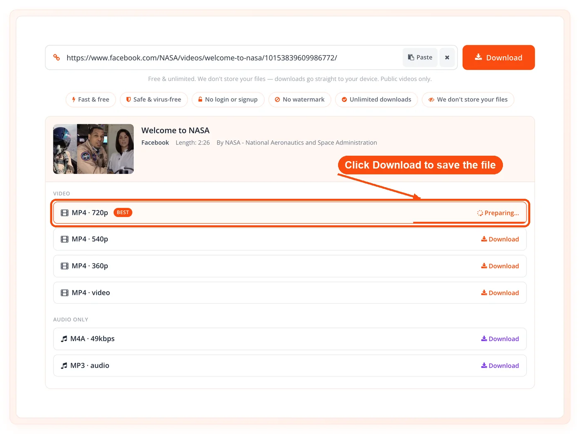This screenshot has width=580, height=434.
Task: Click the film icon on MP4 360p row
Action: coord(65,266)
